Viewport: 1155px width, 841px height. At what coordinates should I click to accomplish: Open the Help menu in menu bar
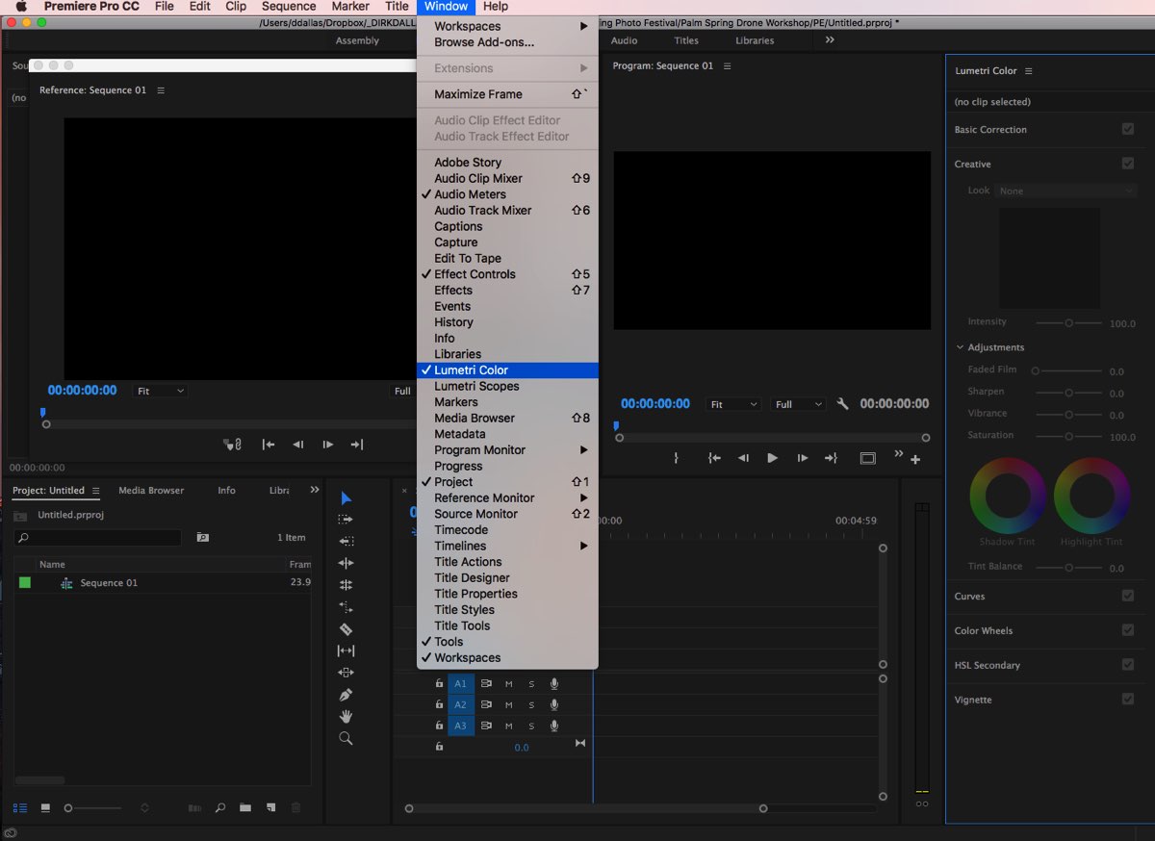pyautogui.click(x=496, y=6)
